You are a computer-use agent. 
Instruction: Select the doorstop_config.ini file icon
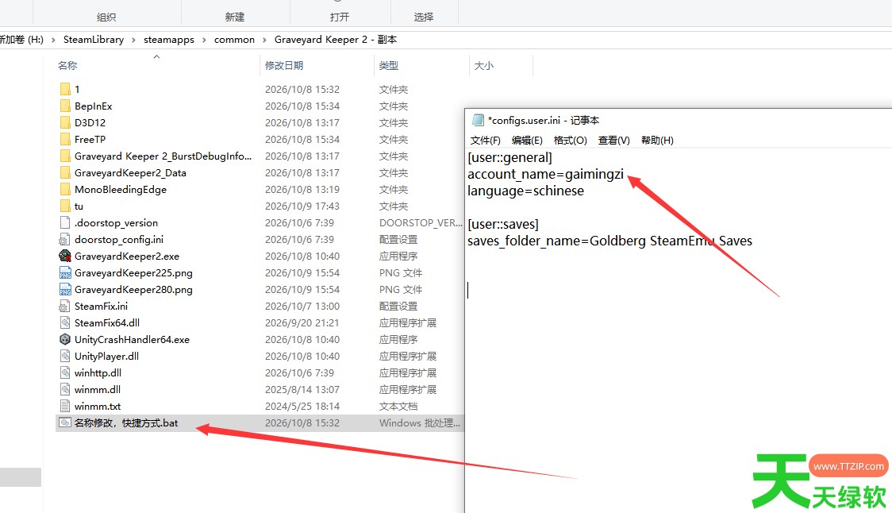pos(65,240)
